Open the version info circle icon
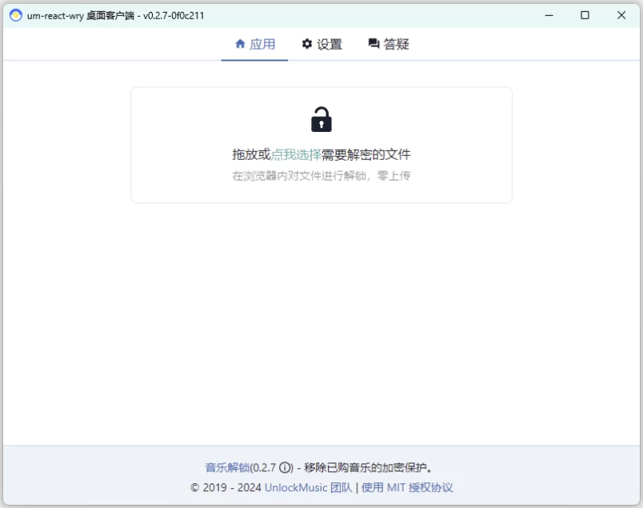This screenshot has width=643, height=508. pos(286,468)
